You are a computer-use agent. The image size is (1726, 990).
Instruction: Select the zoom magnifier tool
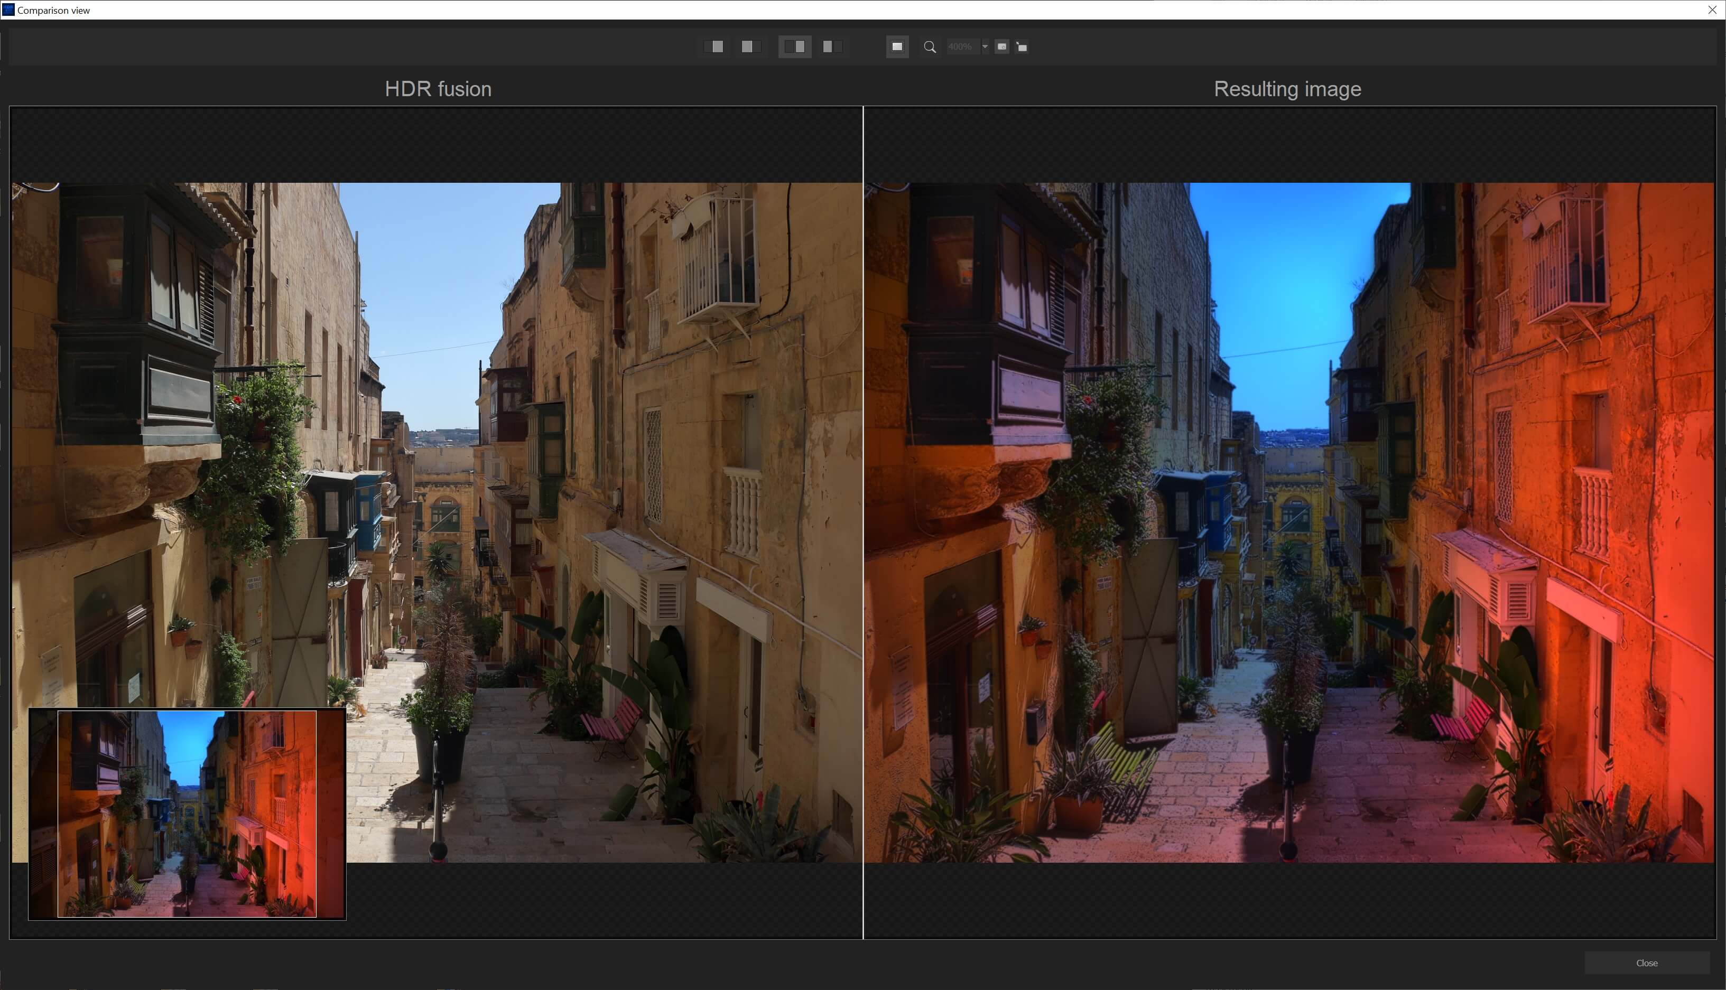930,46
